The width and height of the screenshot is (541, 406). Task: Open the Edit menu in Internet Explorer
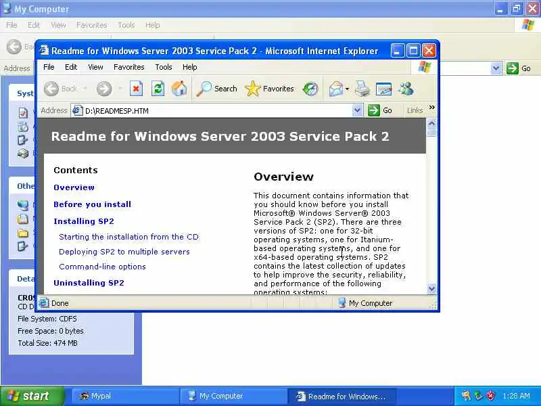pyautogui.click(x=71, y=67)
